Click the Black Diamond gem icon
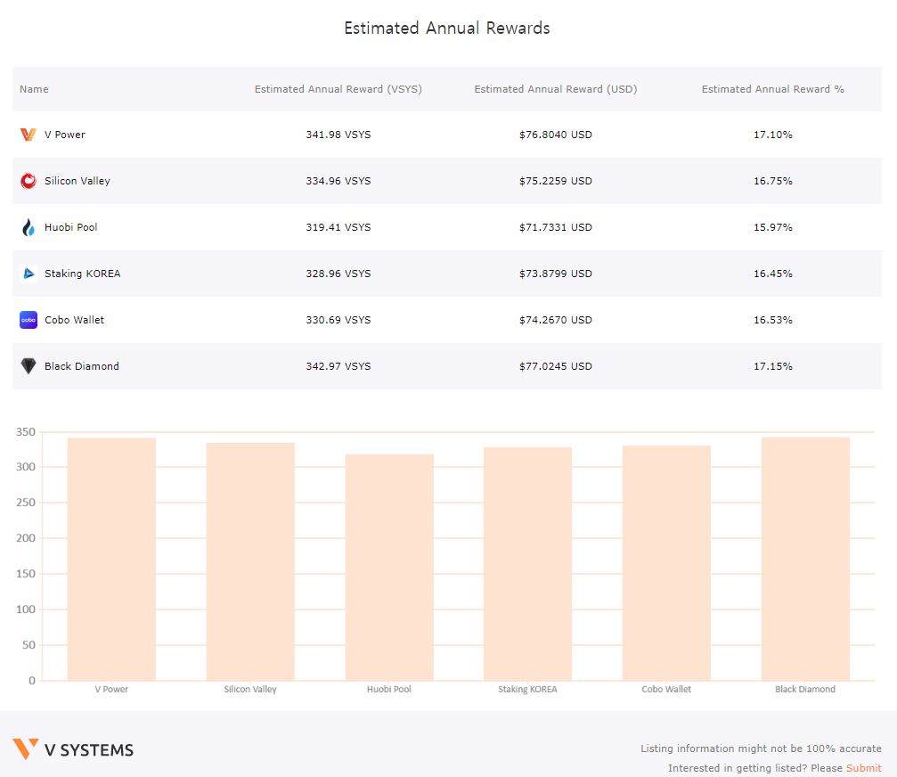The height and width of the screenshot is (777, 897). click(x=28, y=366)
